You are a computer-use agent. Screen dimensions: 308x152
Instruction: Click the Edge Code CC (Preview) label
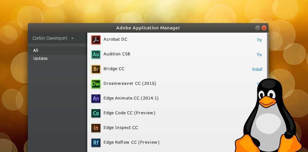coord(129,113)
